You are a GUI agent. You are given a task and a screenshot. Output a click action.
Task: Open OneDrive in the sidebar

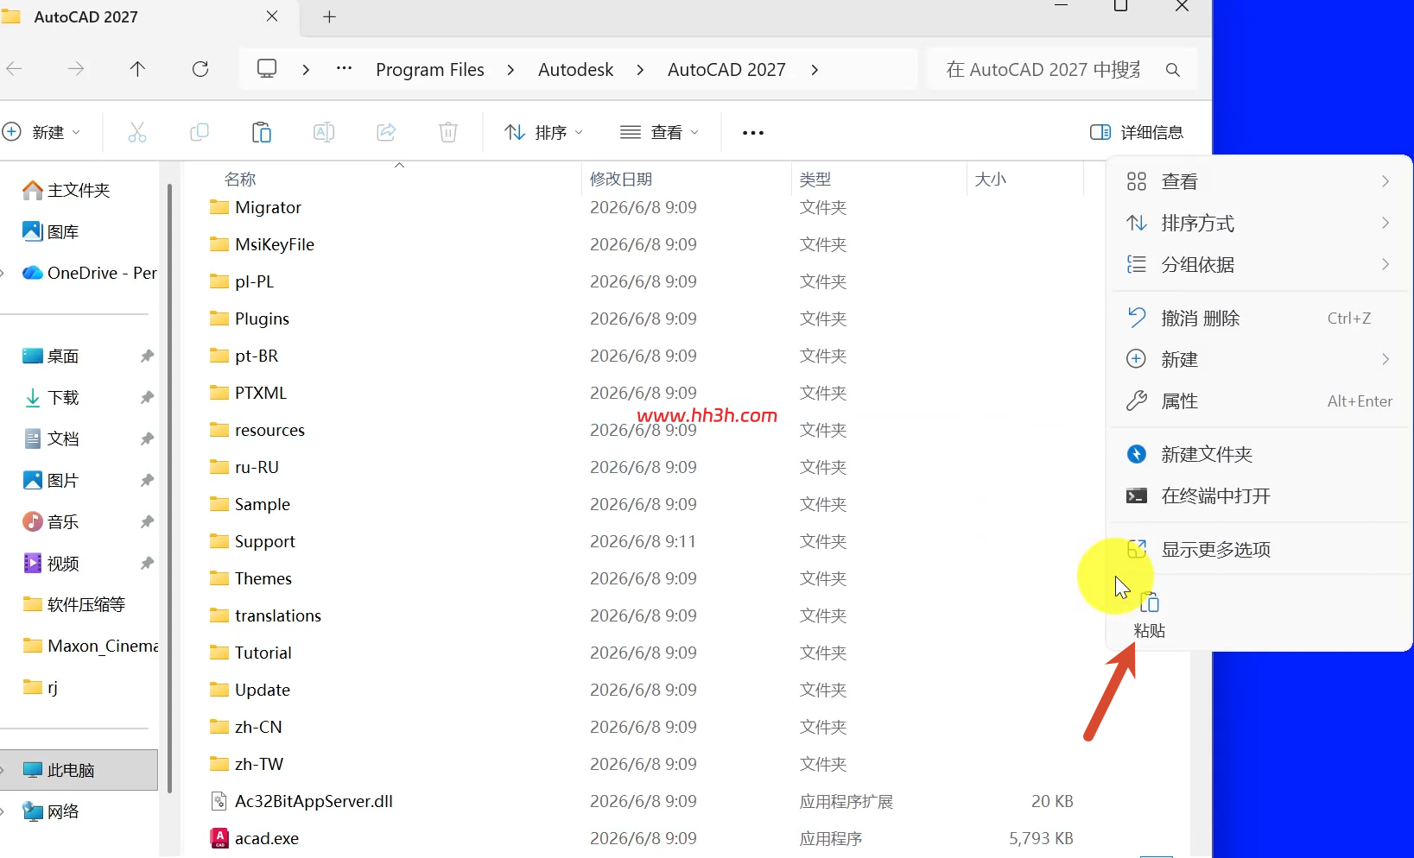click(89, 273)
